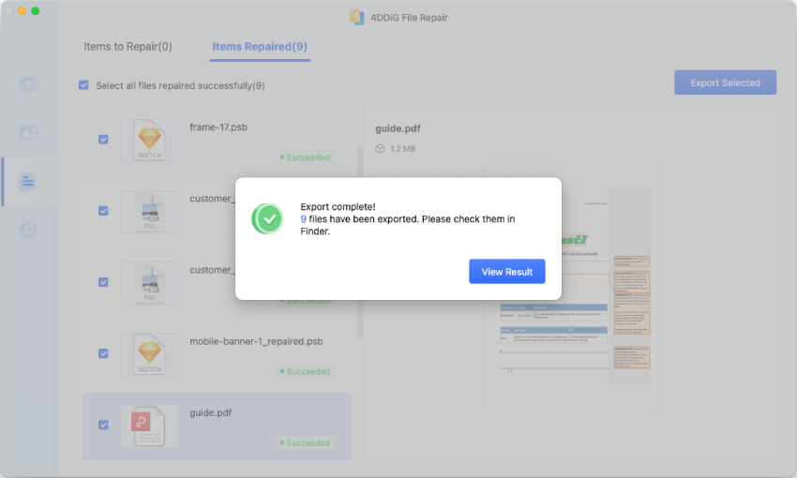Open the Items Repaired(9) tab

(260, 47)
